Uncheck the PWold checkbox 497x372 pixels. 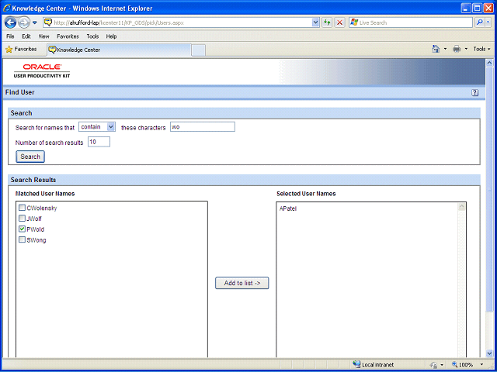[22, 229]
